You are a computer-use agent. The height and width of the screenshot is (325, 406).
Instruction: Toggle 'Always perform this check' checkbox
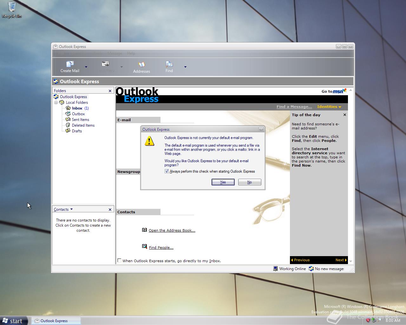pyautogui.click(x=167, y=171)
